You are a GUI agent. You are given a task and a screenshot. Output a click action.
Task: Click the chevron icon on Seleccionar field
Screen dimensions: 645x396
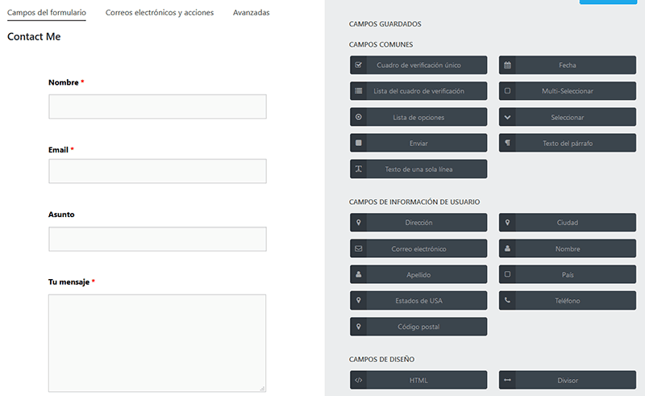pyautogui.click(x=507, y=117)
